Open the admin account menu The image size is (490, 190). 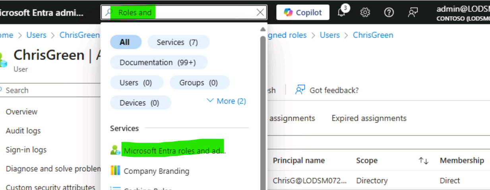coord(463,12)
